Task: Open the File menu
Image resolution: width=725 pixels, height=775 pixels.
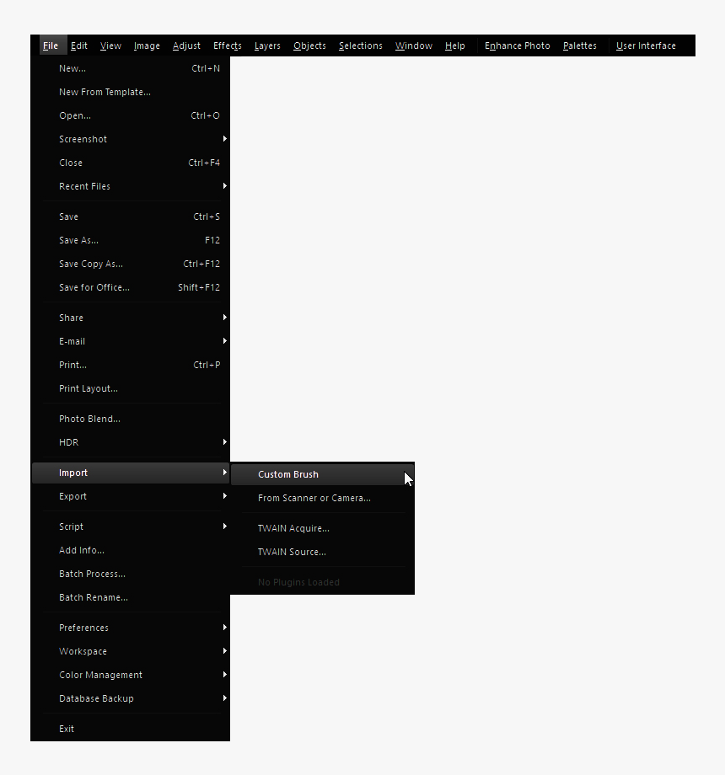Action: coord(50,45)
